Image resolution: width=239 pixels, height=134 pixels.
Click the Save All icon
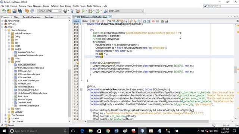(20, 11)
